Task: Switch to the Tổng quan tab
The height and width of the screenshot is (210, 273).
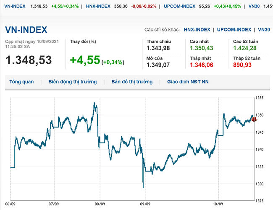Action: 21,82
